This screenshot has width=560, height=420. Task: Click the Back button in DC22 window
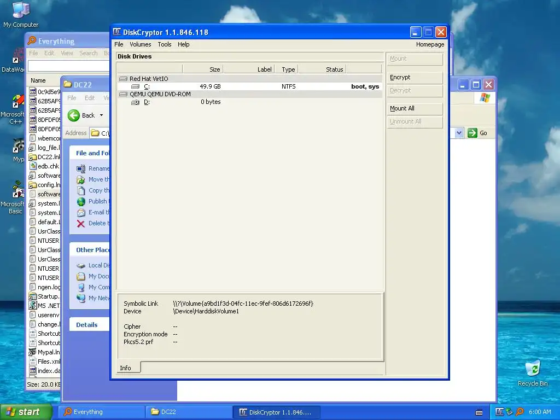click(x=82, y=115)
